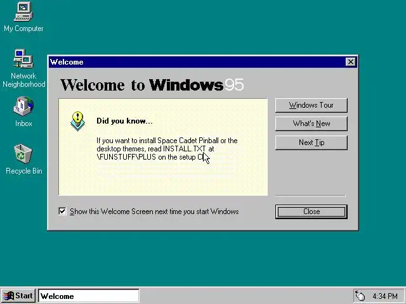Click the Space Cadet Pinball tip text

click(x=167, y=149)
